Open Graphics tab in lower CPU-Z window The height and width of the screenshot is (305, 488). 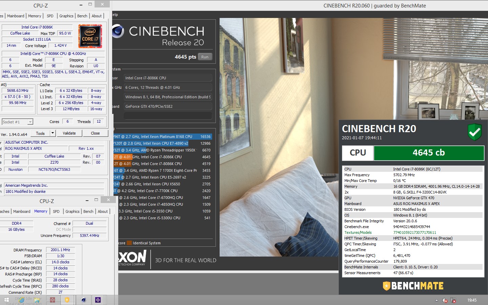coord(73,211)
